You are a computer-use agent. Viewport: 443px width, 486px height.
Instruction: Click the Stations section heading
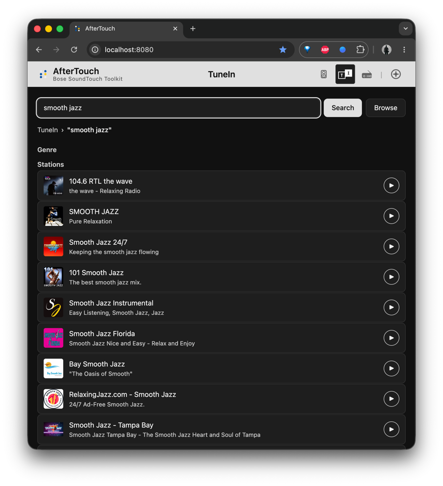50,165
